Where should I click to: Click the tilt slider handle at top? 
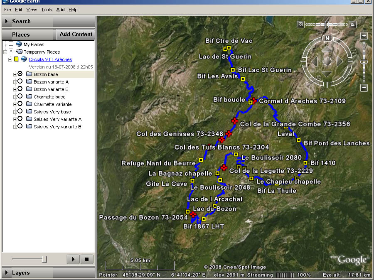tap(327, 25)
